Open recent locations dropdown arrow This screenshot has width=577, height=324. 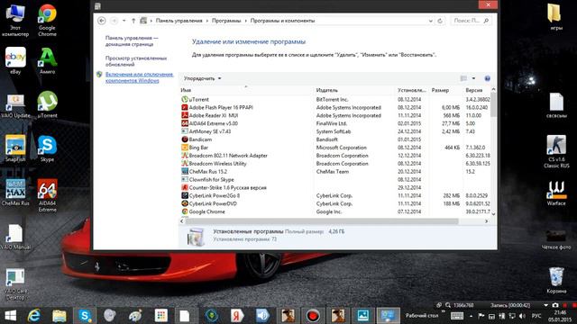(x=124, y=21)
